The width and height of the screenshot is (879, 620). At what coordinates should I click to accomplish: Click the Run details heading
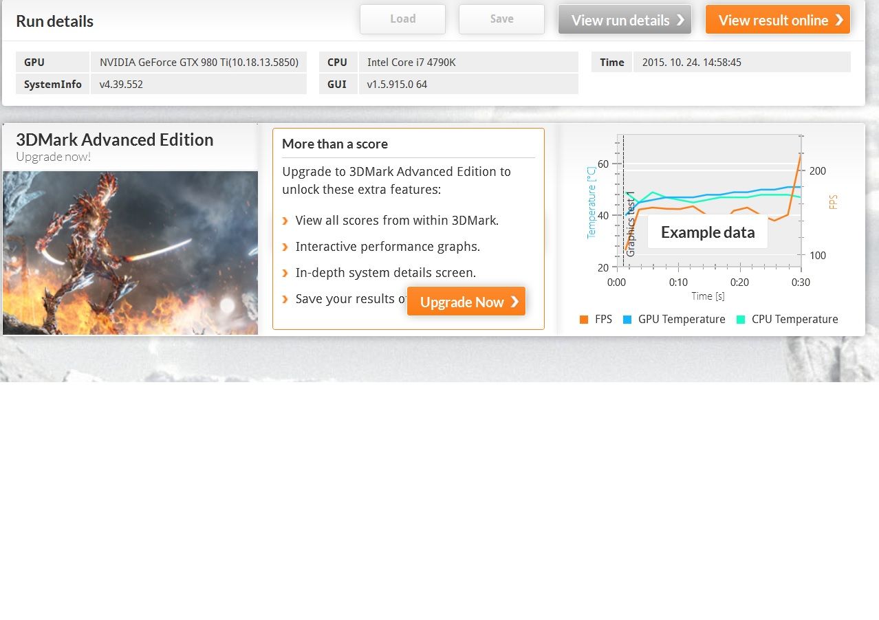55,21
